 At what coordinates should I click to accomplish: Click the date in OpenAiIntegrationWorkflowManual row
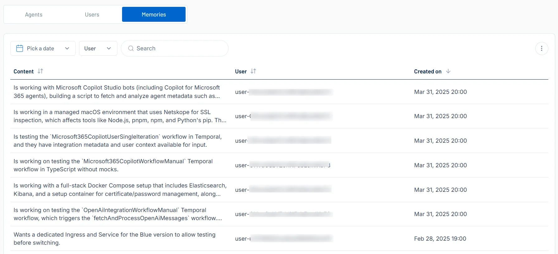440,214
